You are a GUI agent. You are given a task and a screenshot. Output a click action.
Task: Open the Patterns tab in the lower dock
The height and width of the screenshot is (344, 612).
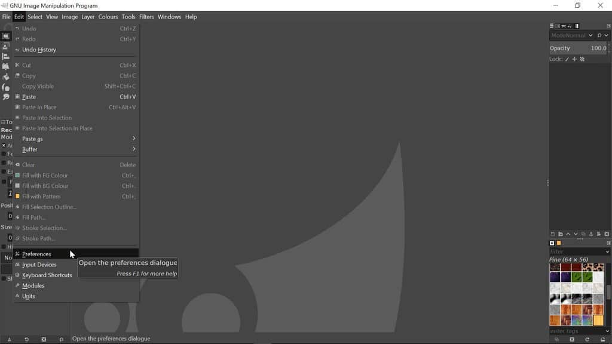point(559,243)
